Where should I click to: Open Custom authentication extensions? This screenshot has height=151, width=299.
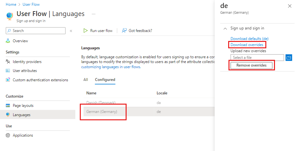40,80
